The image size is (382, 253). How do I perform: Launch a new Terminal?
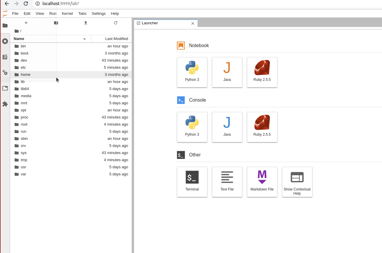click(192, 182)
